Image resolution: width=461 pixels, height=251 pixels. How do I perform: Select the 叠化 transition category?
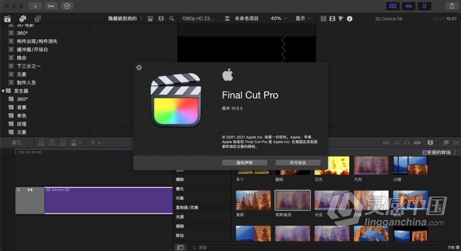click(180, 189)
